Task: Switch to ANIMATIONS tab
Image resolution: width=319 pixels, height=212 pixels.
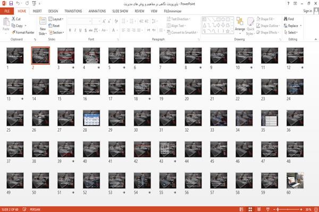Action: [x=97, y=11]
